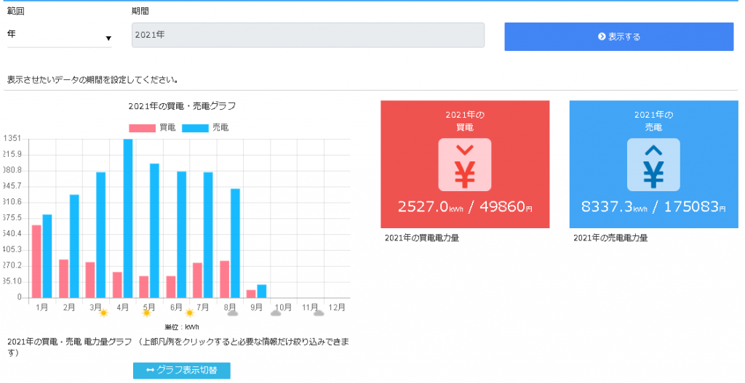Viewport: 745px width, 383px height.
Task: Click the 2021年の売電電力量 caption
Action: tap(610, 238)
